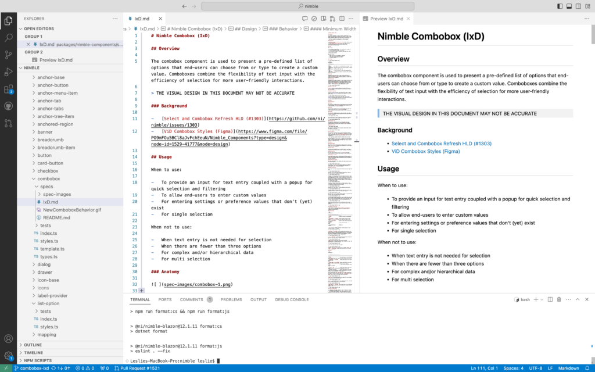595x372 pixels.
Task: Toggle primary side bar visibility
Action: [560, 6]
